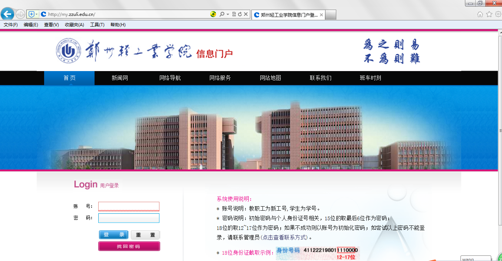The image size is (502, 261).
Task: Refresh the page with the reload icon
Action: coord(240,14)
